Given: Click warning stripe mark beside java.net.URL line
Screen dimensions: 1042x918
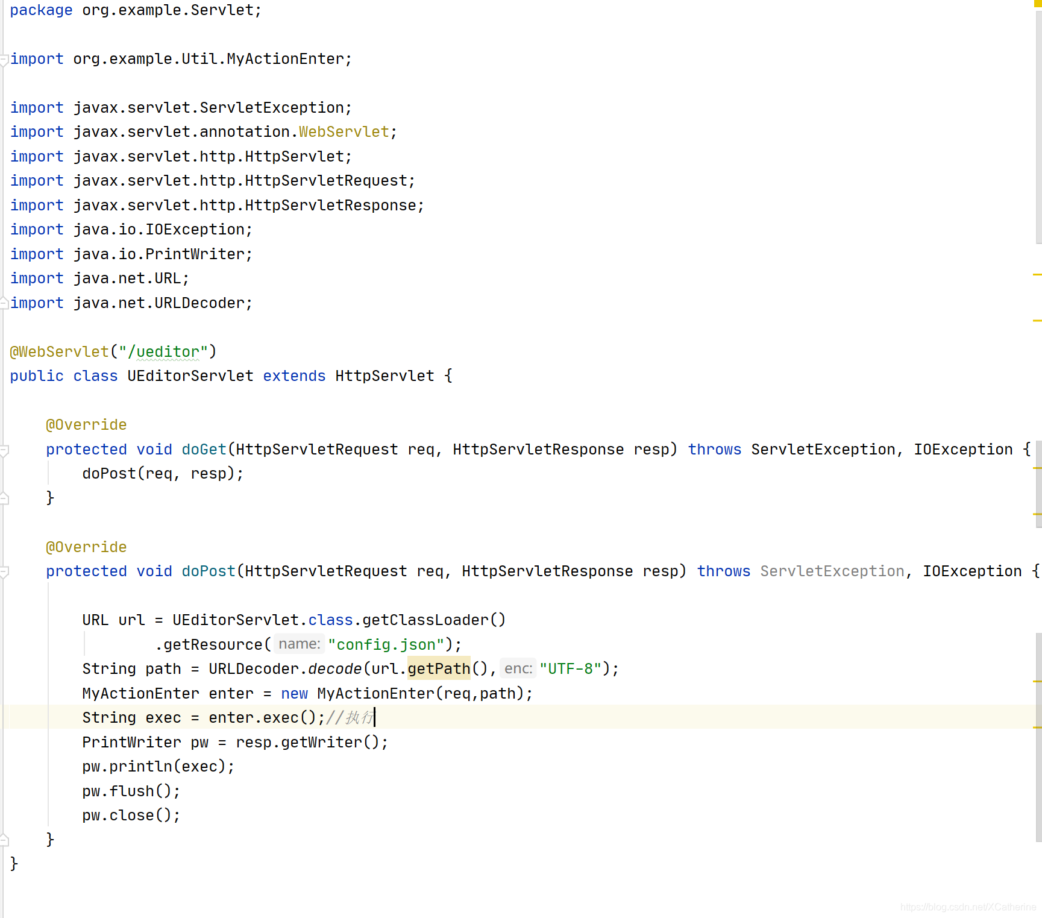Looking at the screenshot, I should 1037,274.
